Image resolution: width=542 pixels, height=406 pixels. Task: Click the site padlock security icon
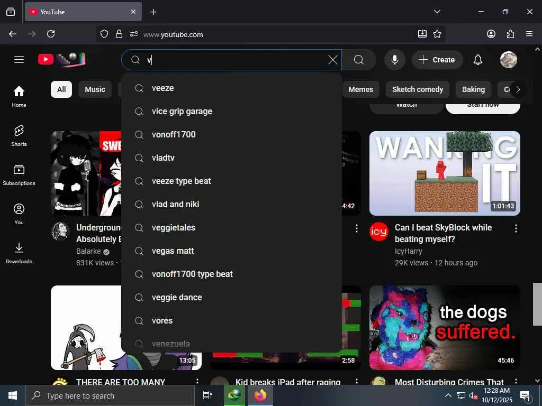click(119, 34)
